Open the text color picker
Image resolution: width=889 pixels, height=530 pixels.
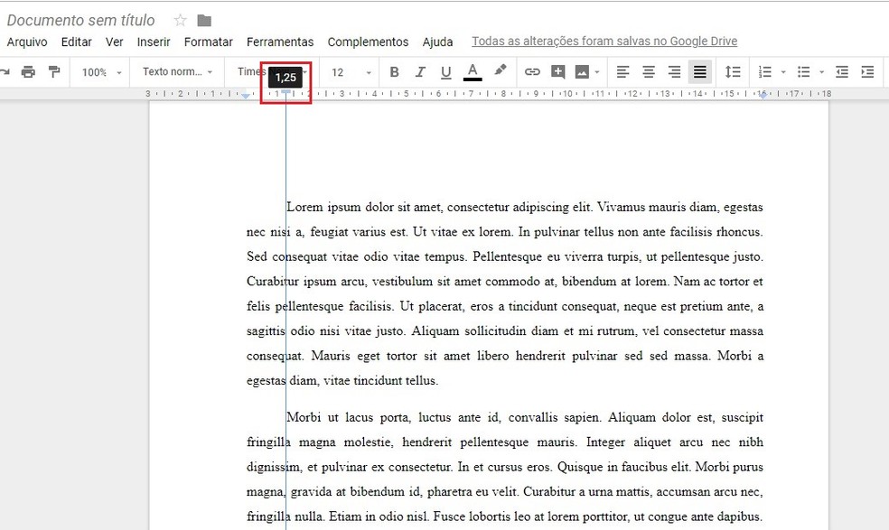point(471,72)
